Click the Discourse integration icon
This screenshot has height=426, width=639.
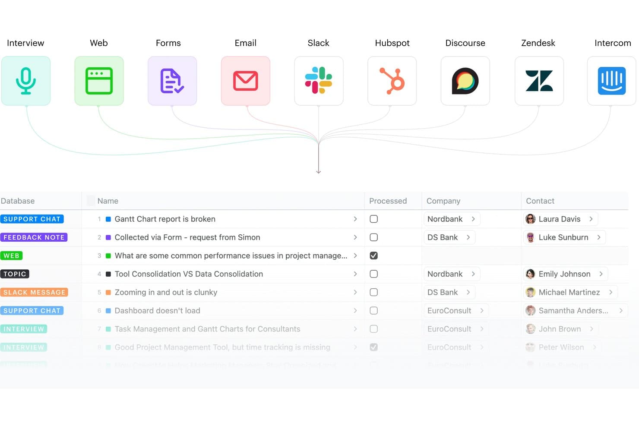pos(465,81)
